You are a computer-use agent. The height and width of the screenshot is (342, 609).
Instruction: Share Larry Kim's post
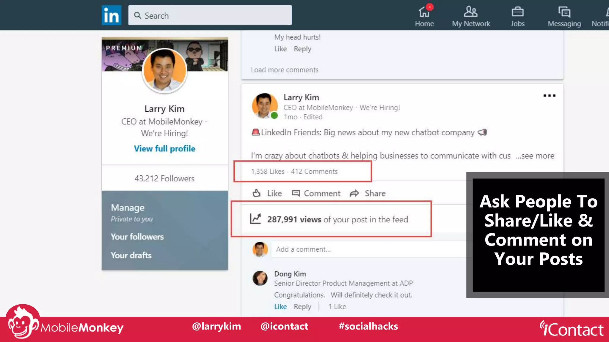(368, 193)
